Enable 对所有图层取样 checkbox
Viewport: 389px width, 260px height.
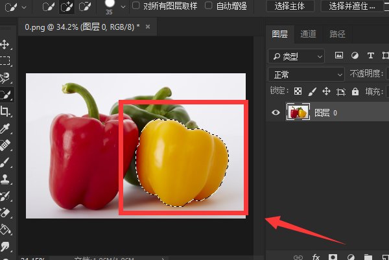[136, 5]
